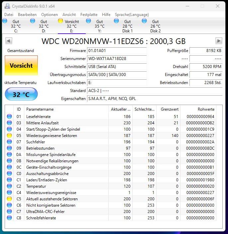Click the status icon for Laden/Entladen-Zyklen

(x=9, y=180)
